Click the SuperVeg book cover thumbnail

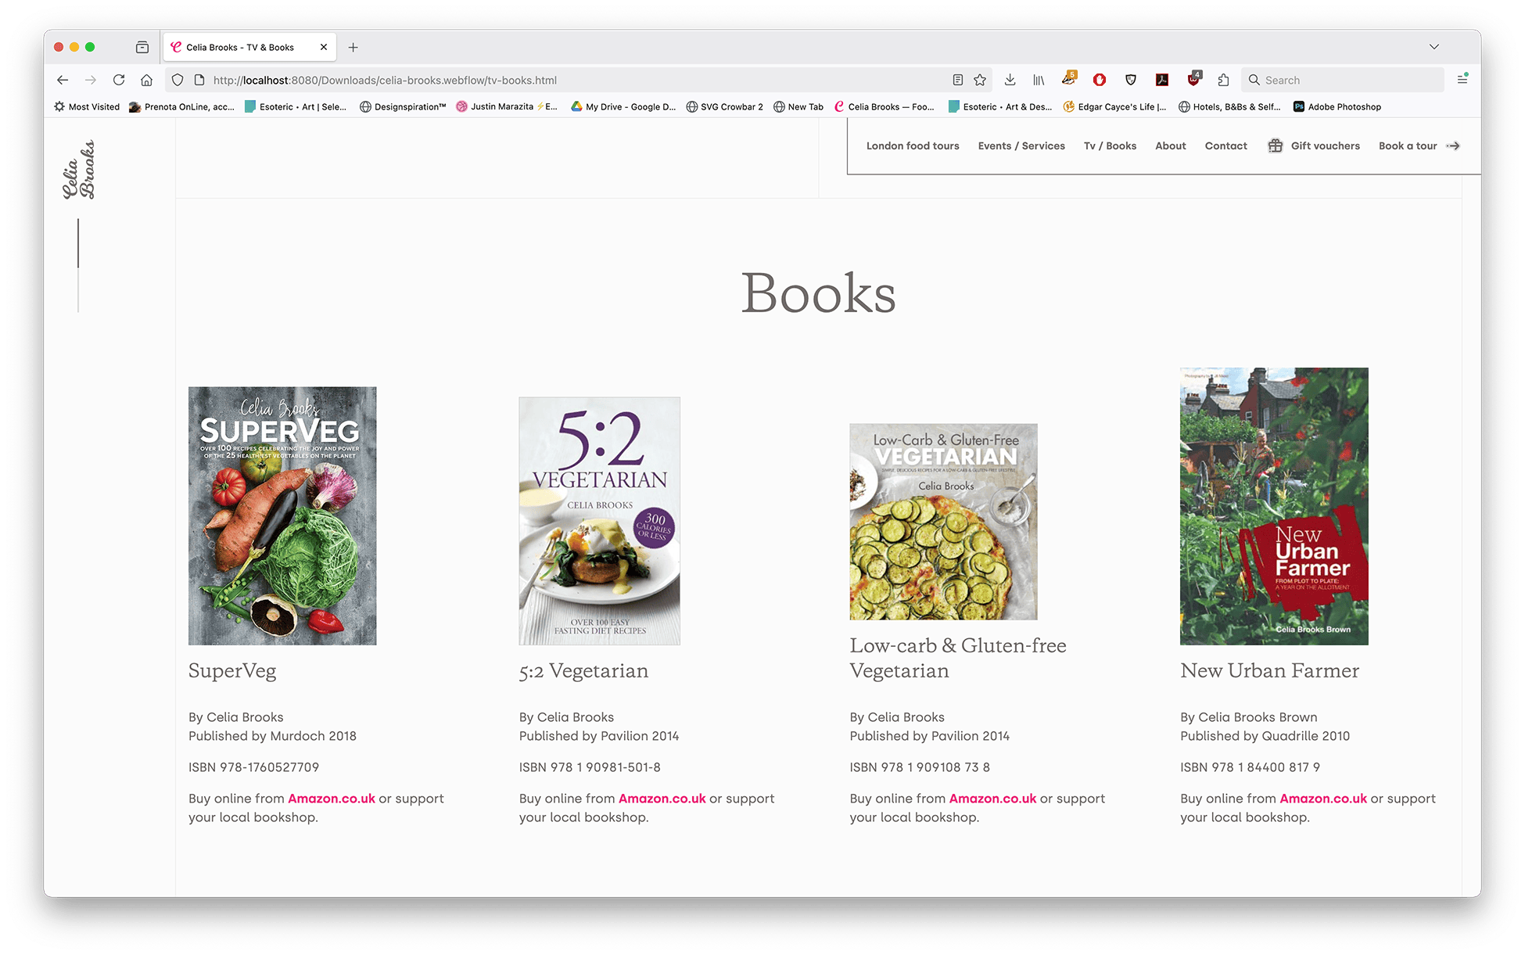[x=282, y=515]
